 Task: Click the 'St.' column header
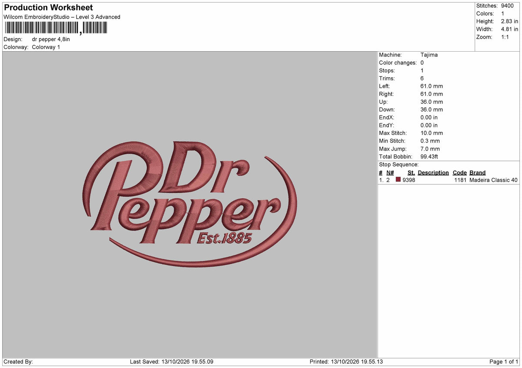(x=411, y=172)
